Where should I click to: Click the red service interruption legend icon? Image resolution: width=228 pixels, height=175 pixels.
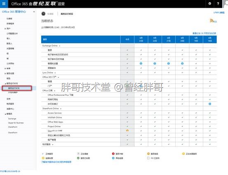click(x=113, y=154)
